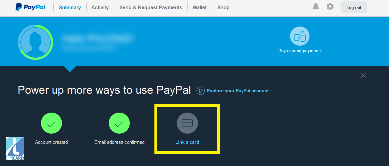Image resolution: width=389 pixels, height=166 pixels.
Task: Switch to the Summary tab
Action: click(x=70, y=7)
